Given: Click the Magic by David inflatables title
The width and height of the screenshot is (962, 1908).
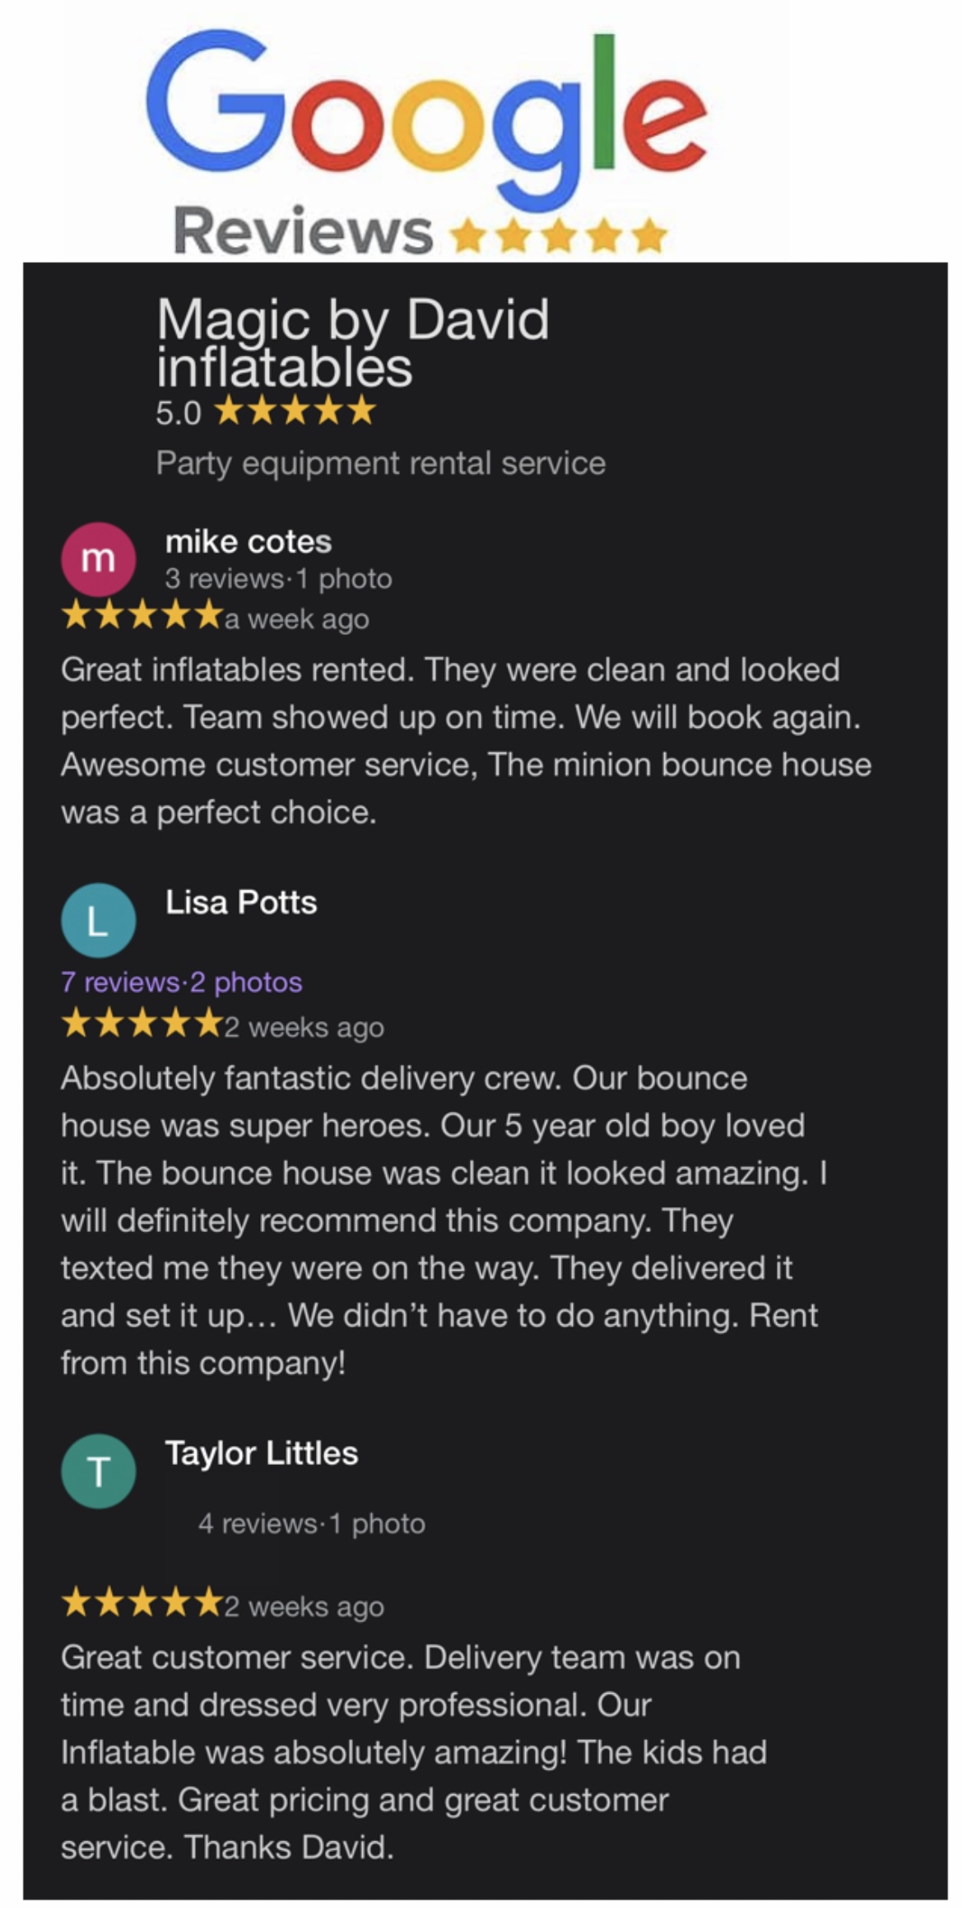Looking at the screenshot, I should pyautogui.click(x=352, y=342).
